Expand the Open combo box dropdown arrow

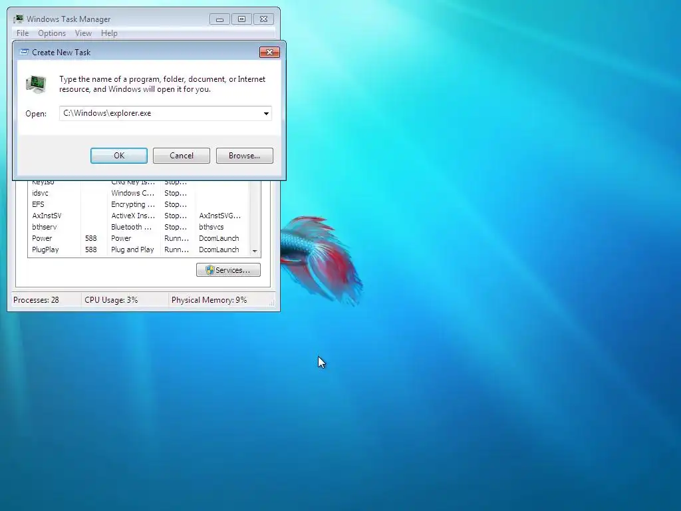tap(266, 113)
